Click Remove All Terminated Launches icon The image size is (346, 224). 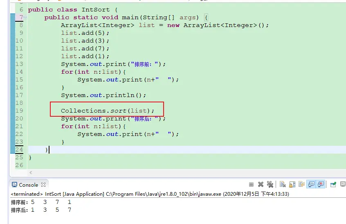pos(270,185)
